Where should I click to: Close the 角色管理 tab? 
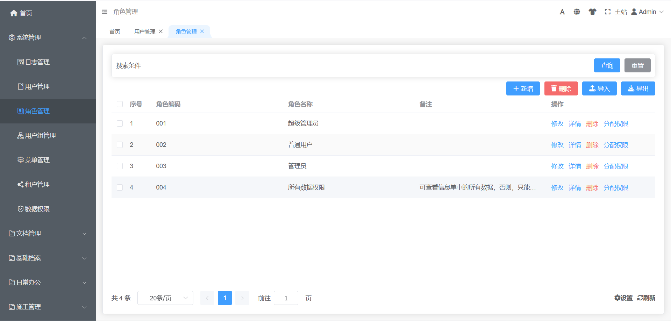point(202,31)
